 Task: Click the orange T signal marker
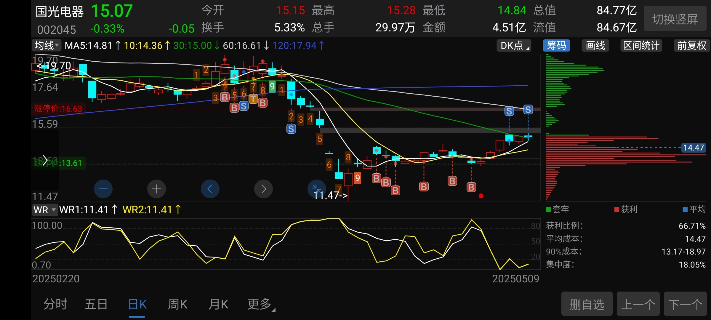click(253, 99)
